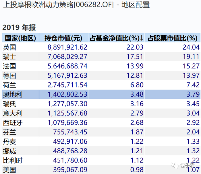Click the net value ratio 13.99
The width and height of the screenshot is (201, 174).
pos(135,66)
